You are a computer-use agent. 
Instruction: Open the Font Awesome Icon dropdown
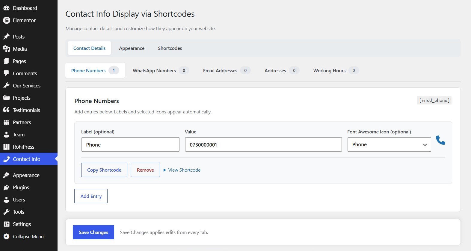[x=389, y=144]
